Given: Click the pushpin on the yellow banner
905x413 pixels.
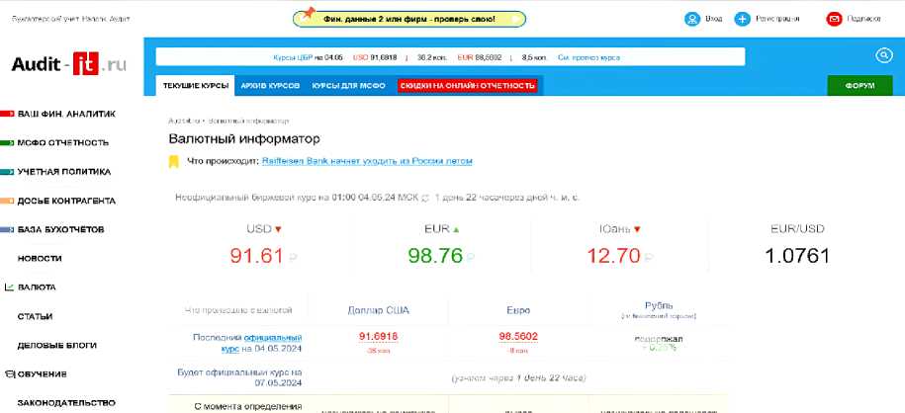Looking at the screenshot, I should tap(310, 12).
